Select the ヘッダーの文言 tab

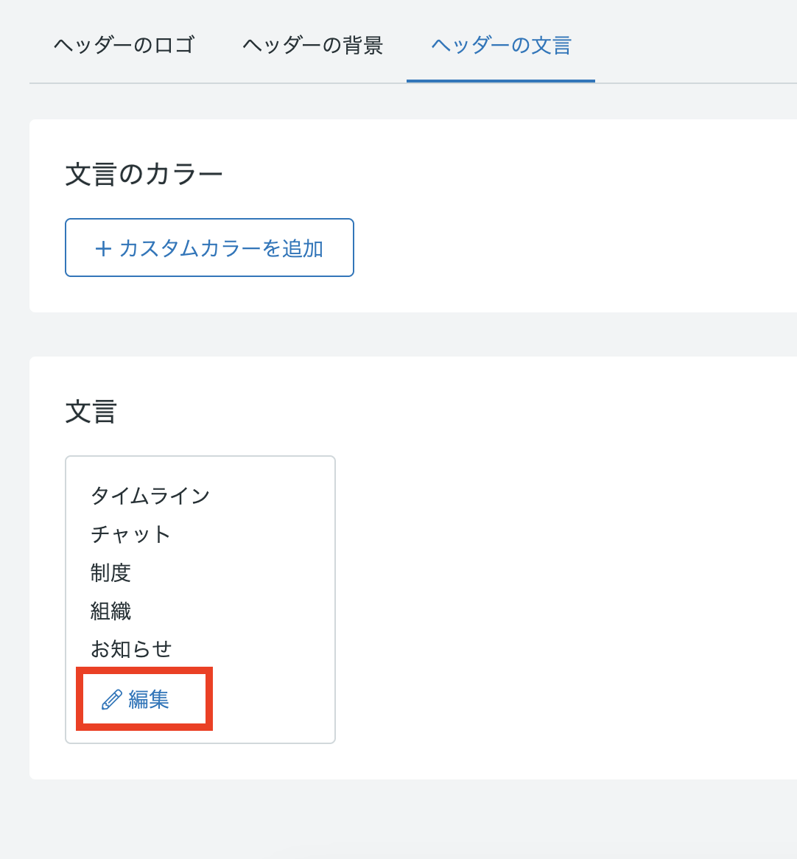coord(501,45)
